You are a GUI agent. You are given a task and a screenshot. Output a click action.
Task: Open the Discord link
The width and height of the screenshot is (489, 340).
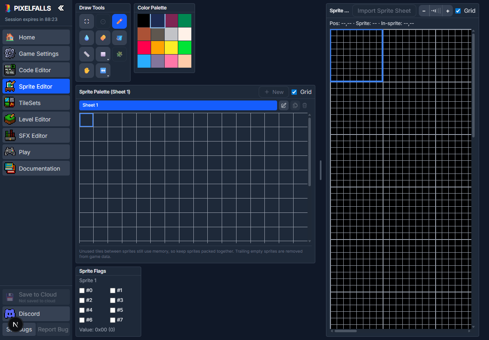coord(36,314)
